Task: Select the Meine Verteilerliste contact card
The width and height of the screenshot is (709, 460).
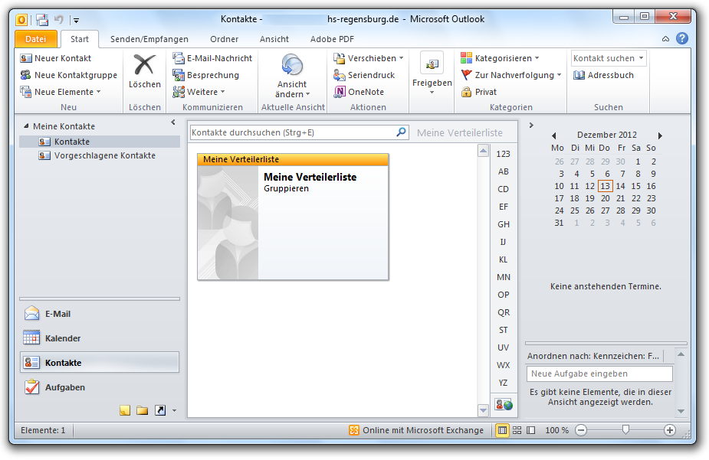Action: (x=293, y=217)
